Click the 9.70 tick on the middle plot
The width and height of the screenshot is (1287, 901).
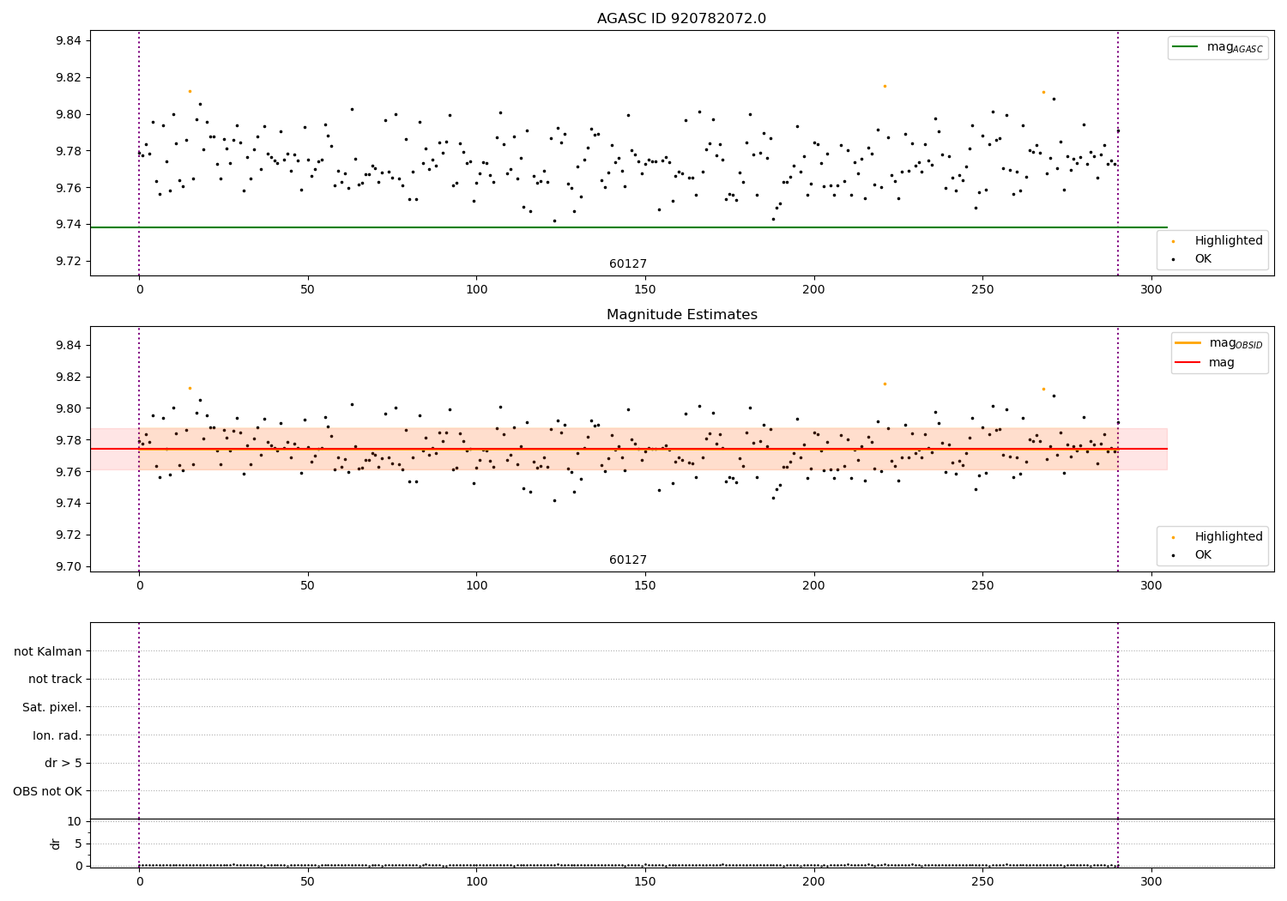click(x=68, y=566)
